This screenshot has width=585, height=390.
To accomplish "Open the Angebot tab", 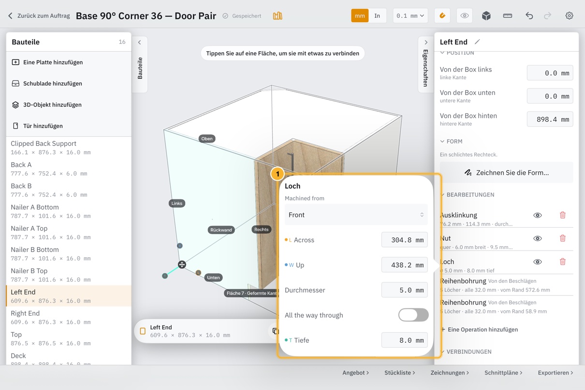I will pos(356,373).
